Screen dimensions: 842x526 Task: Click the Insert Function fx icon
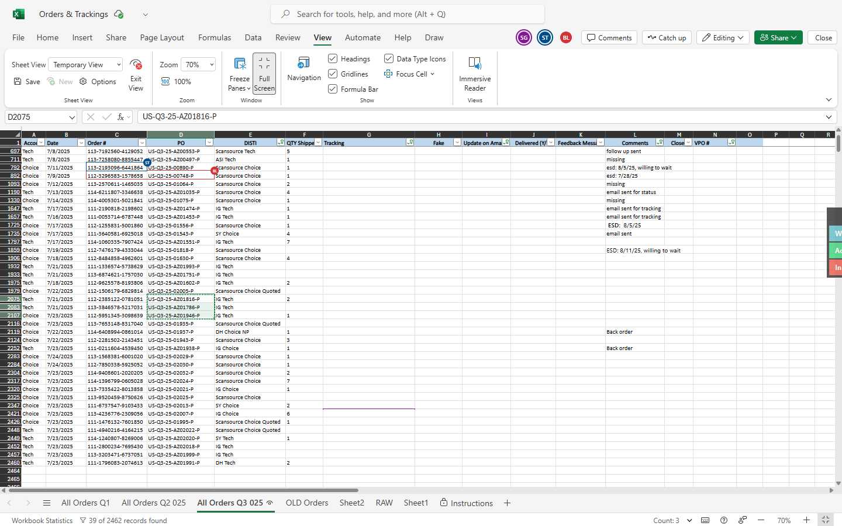(x=121, y=117)
